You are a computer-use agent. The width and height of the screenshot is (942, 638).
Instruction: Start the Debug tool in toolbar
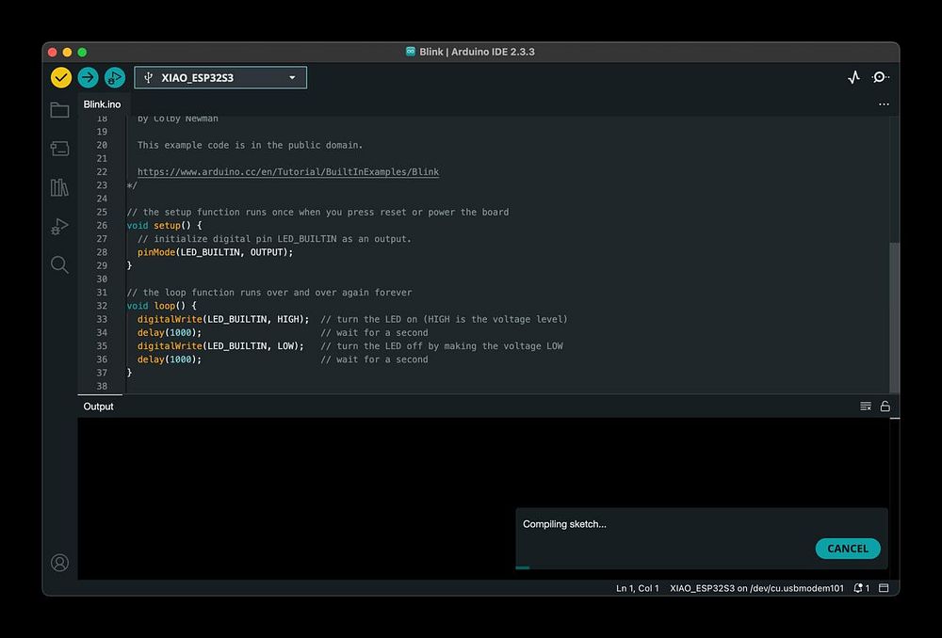[x=115, y=77]
